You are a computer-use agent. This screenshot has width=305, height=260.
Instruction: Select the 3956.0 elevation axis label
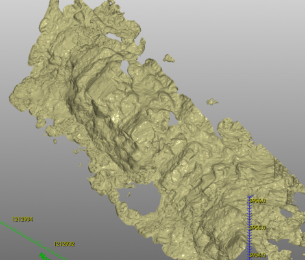[258, 201]
